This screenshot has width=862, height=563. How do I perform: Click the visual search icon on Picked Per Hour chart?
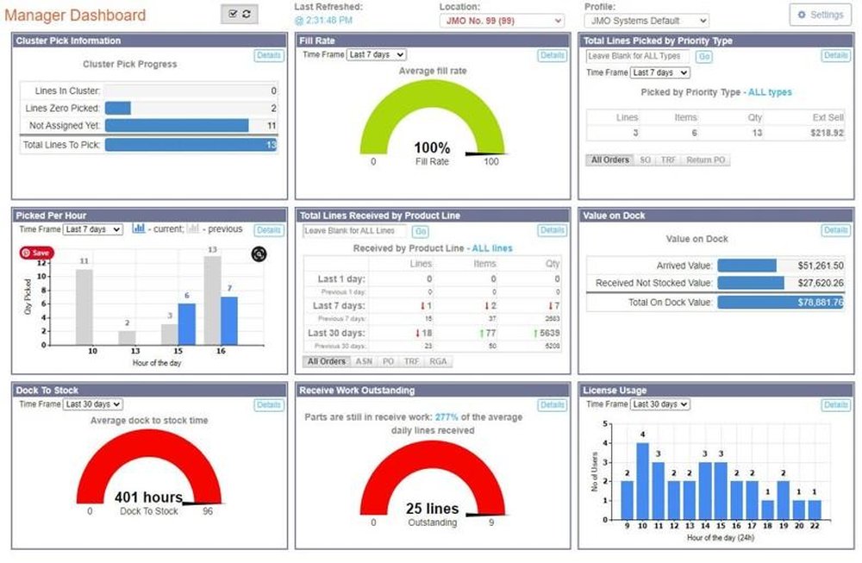(259, 254)
